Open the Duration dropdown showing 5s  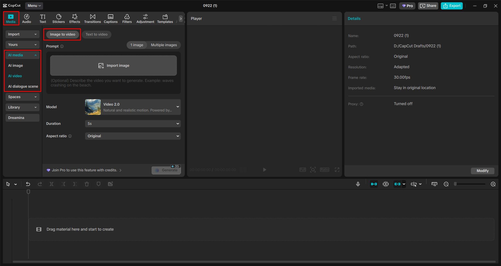133,123
